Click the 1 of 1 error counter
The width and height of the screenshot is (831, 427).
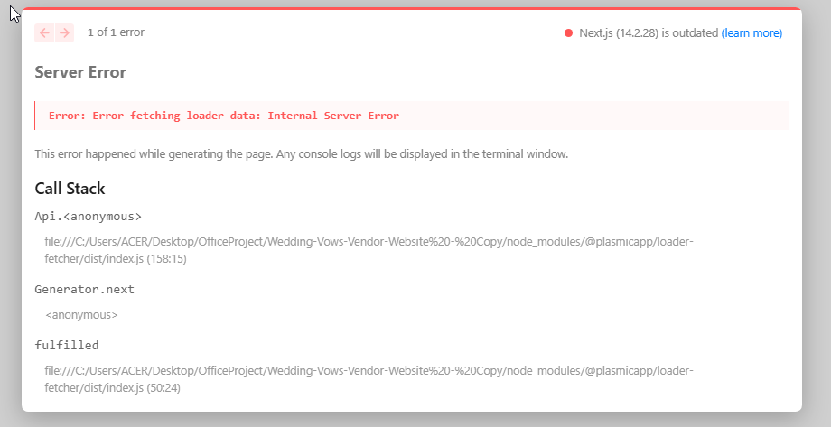coord(116,32)
